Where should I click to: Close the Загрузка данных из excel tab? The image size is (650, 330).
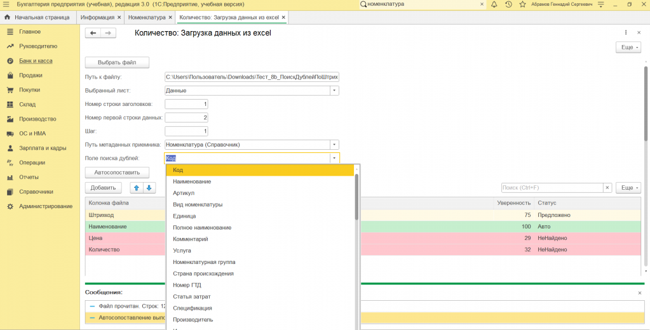point(283,17)
